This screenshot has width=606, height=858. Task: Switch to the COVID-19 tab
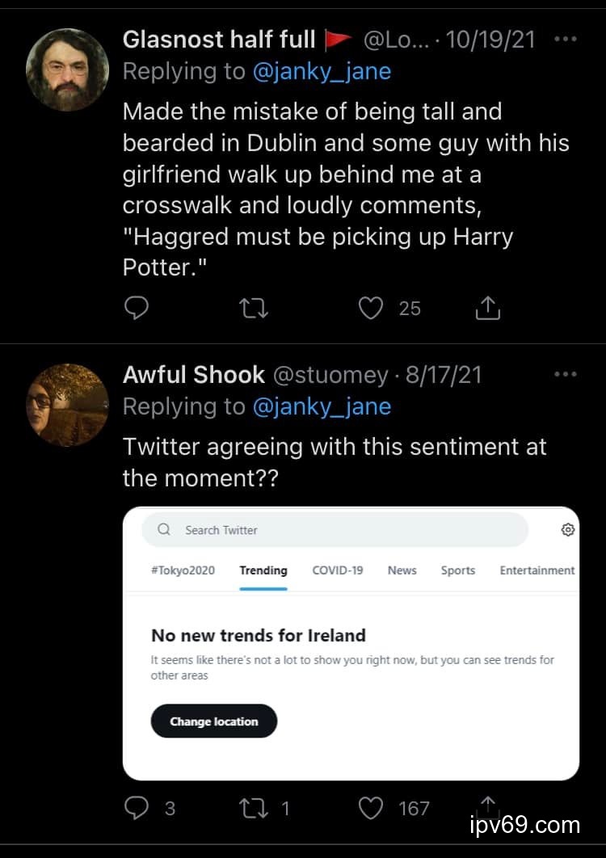337,570
